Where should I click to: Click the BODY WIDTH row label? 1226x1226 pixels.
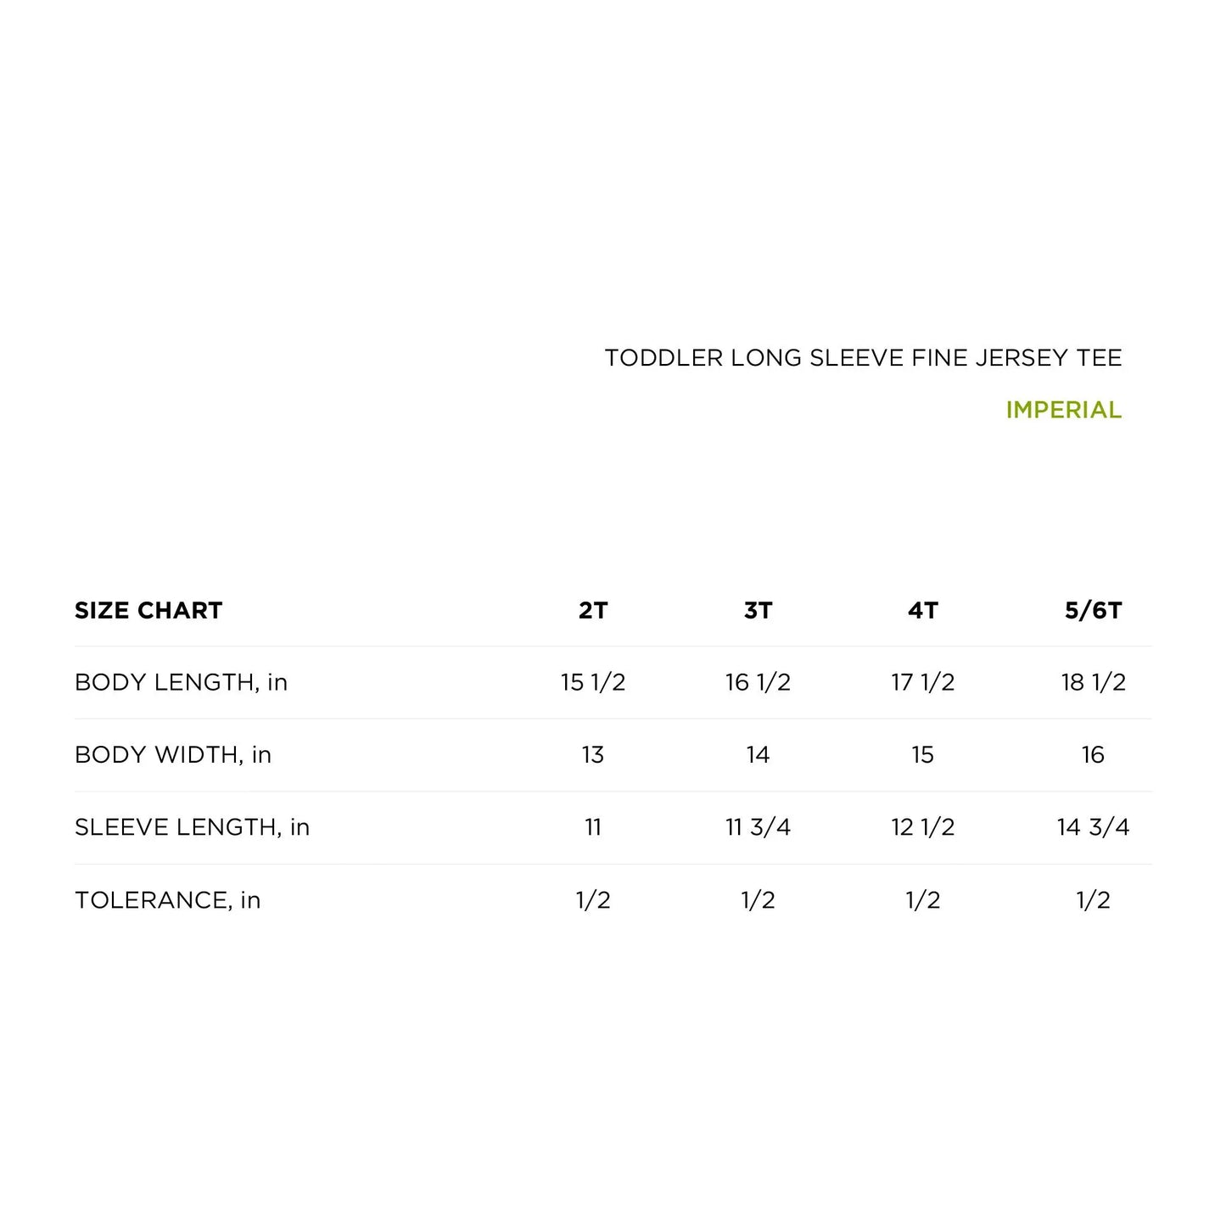pyautogui.click(x=173, y=755)
